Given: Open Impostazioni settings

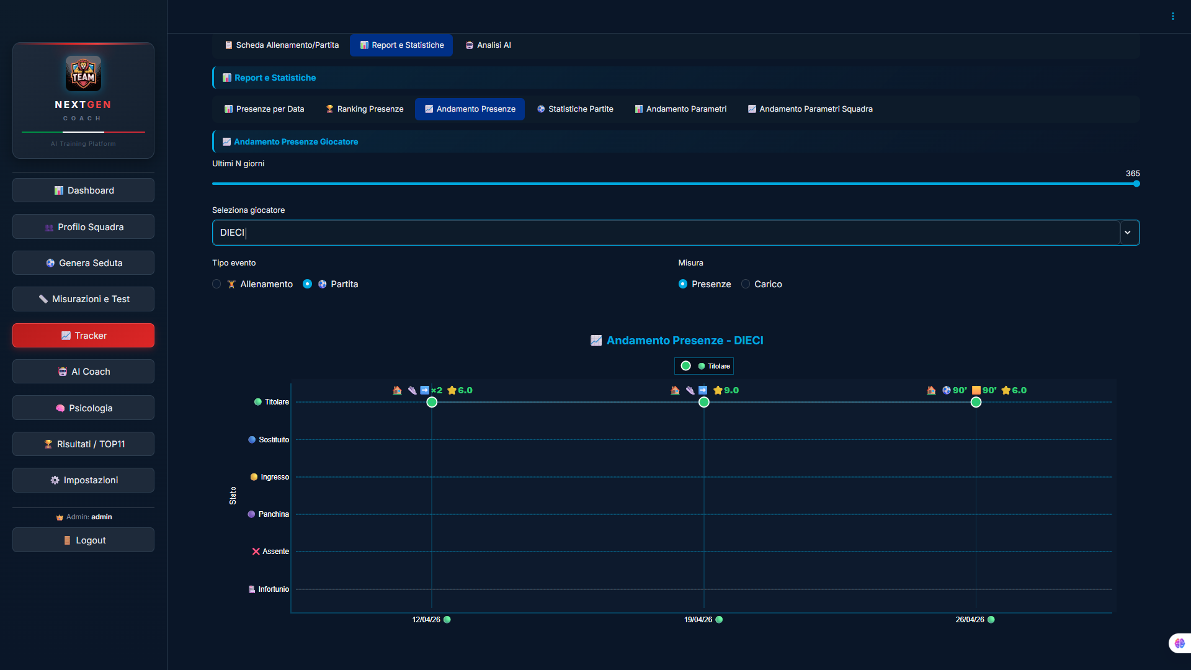Looking at the screenshot, I should (83, 480).
